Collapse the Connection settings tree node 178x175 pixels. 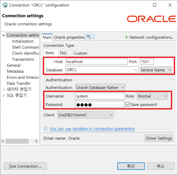[x=4, y=35]
